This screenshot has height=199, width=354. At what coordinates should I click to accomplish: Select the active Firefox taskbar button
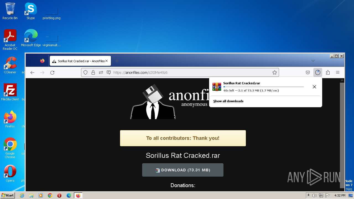[78, 195]
